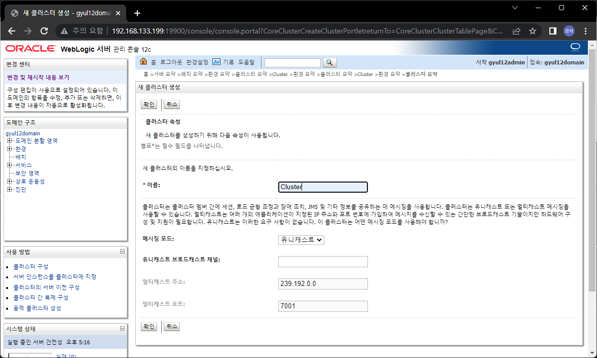This screenshot has width=597, height=358.
Task: Open 환경설정 from the toolbar
Action: (197, 62)
